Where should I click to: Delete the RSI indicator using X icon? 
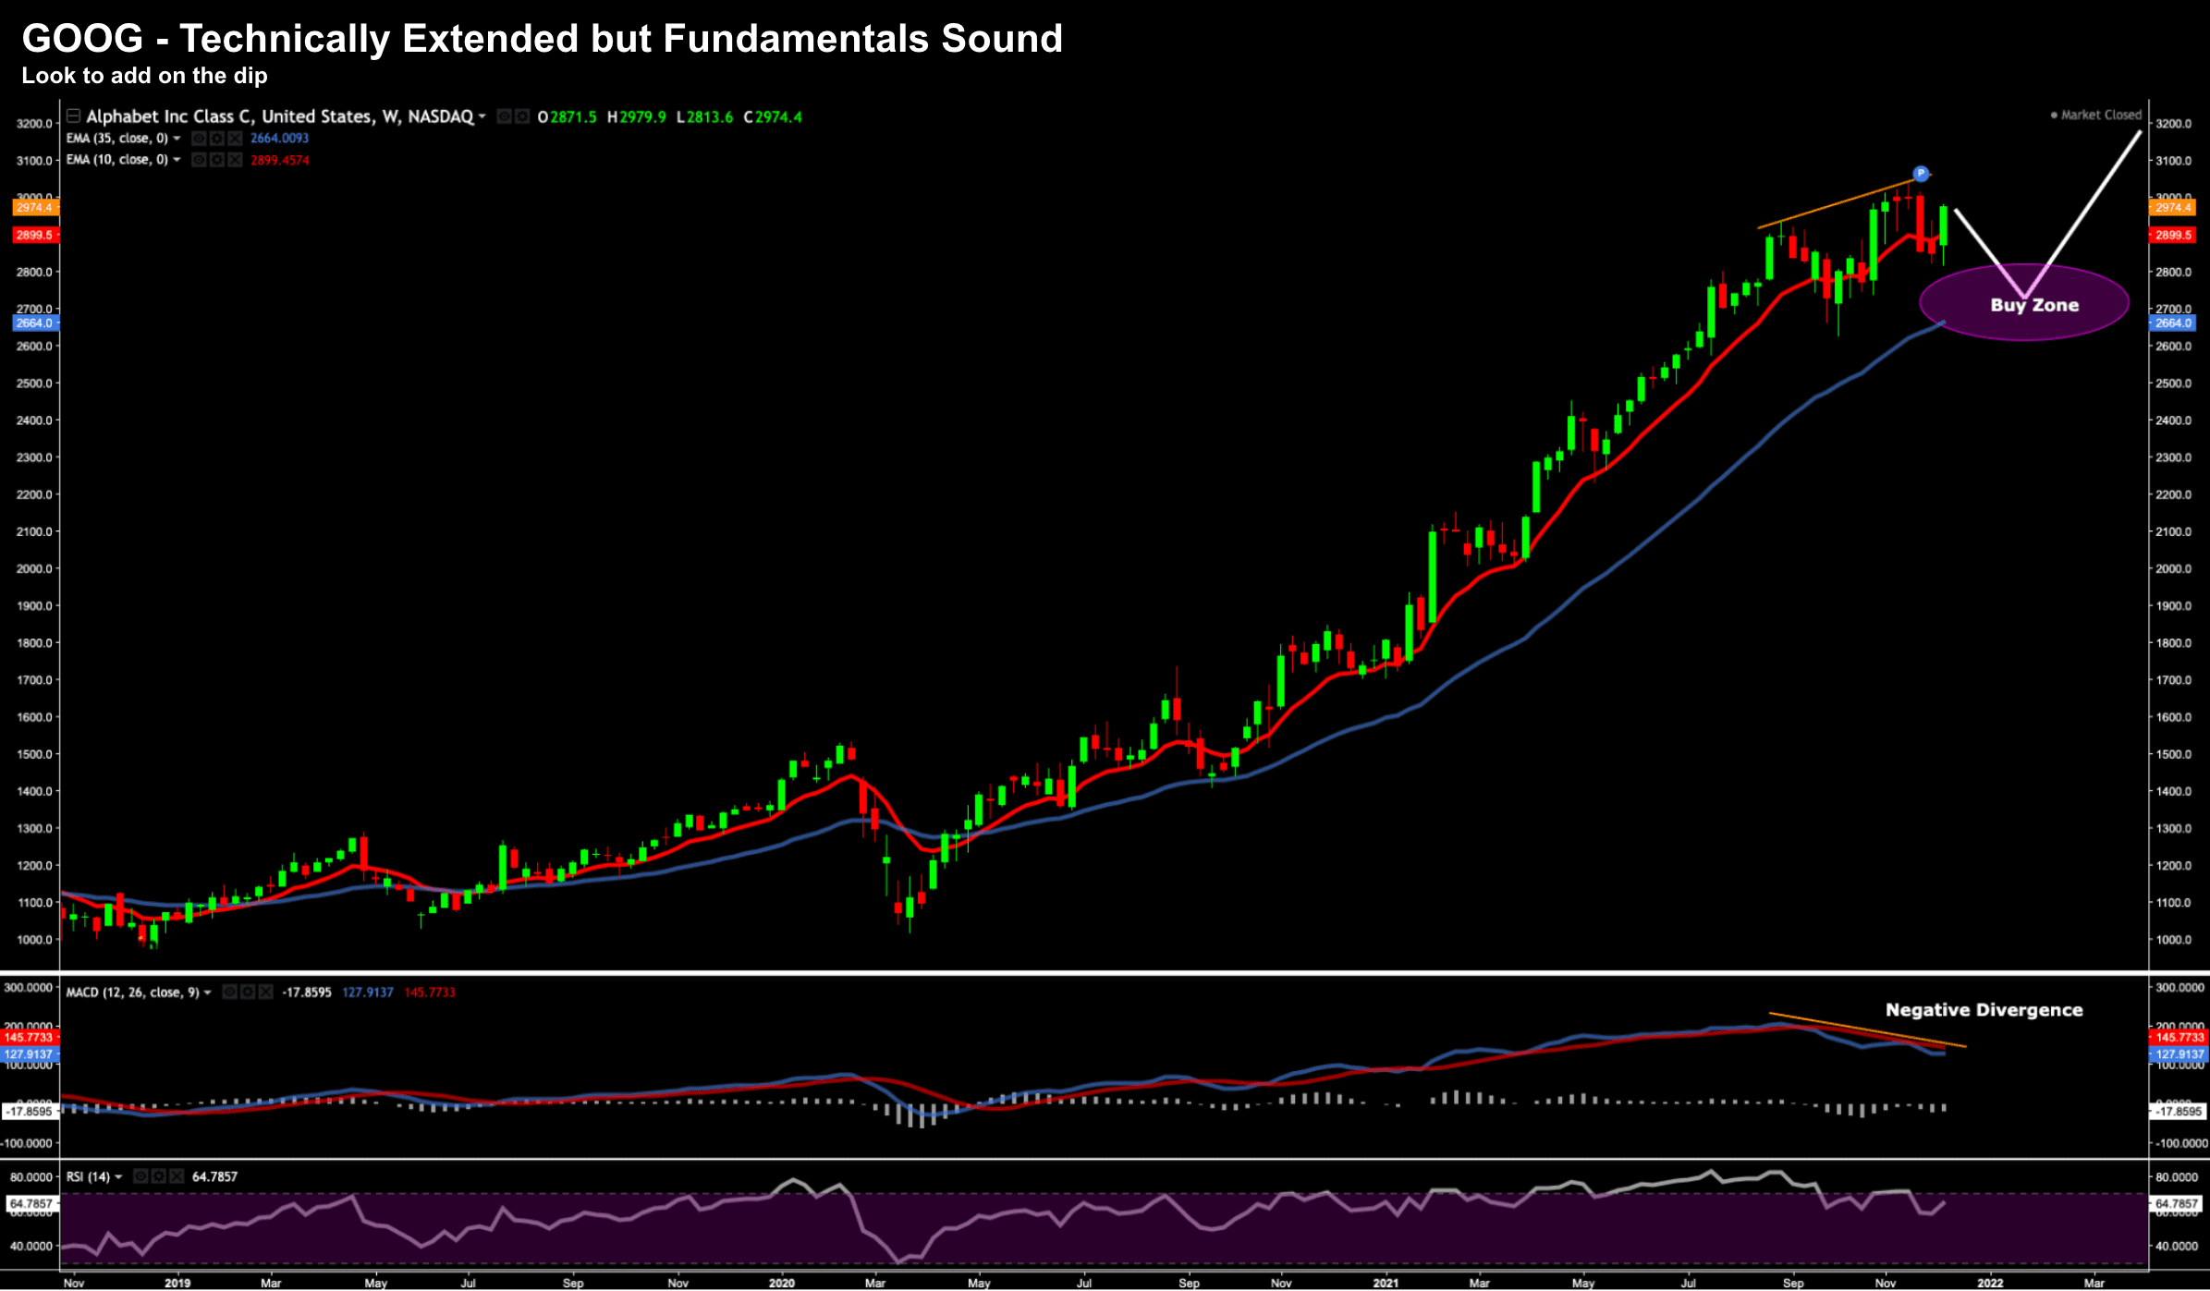177,1176
